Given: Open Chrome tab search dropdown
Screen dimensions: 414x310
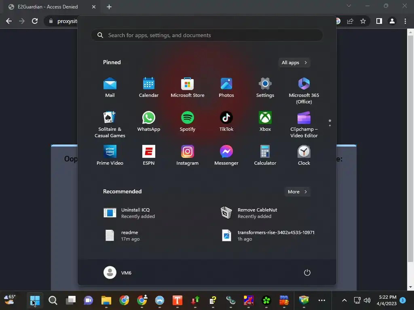Looking at the screenshot, I should point(349,6).
